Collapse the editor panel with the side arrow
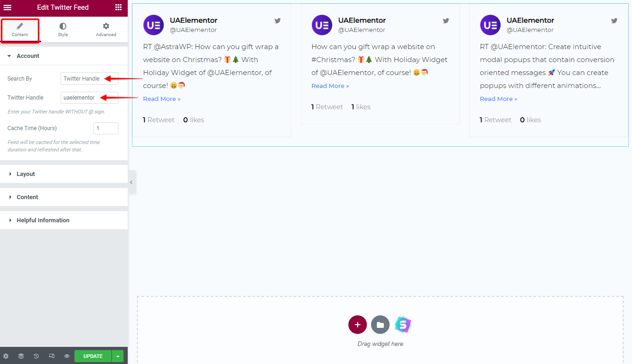The width and height of the screenshot is (632, 364). coord(131,182)
